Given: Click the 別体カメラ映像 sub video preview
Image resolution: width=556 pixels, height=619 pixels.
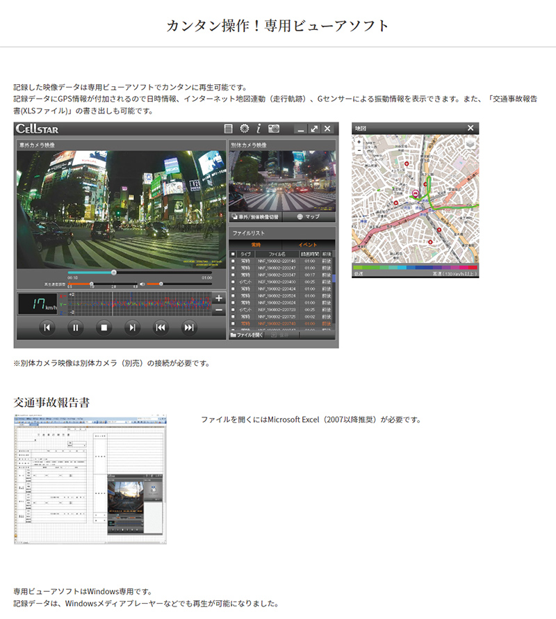Looking at the screenshot, I should [x=282, y=181].
